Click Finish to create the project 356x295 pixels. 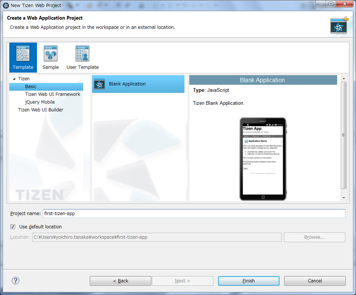249,281
